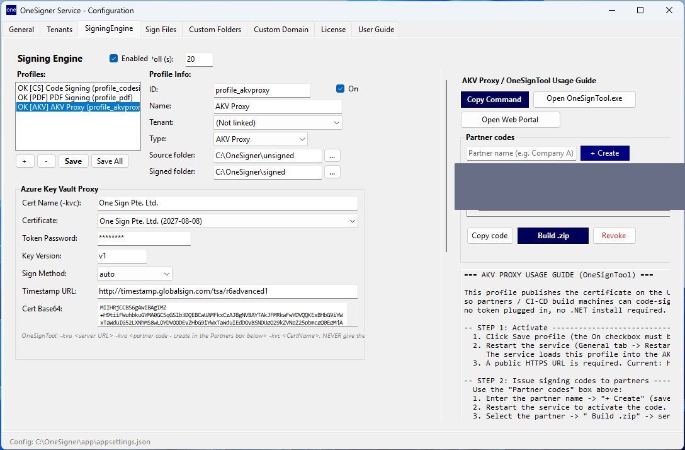Add a new profile with the plus button

(25, 161)
